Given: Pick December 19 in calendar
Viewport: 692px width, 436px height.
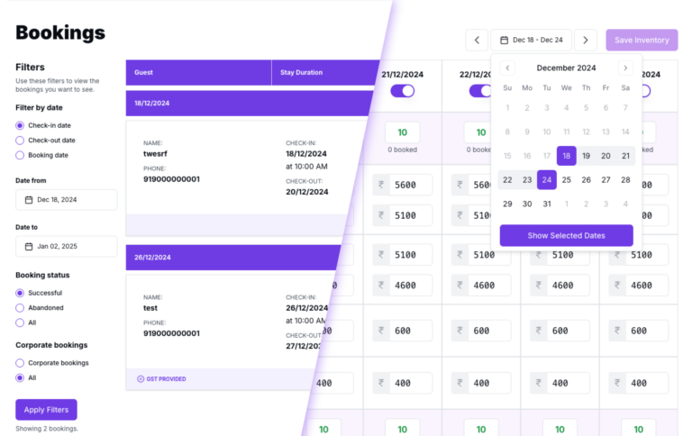Looking at the screenshot, I should [x=586, y=156].
